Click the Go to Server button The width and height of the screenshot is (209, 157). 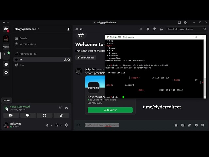[x=110, y=110]
